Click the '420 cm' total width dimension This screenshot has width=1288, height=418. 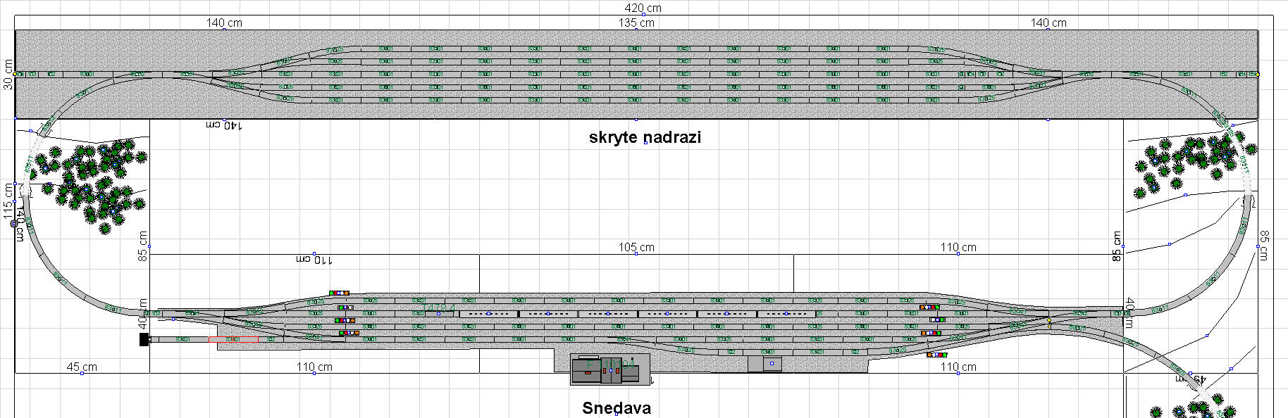click(x=643, y=8)
